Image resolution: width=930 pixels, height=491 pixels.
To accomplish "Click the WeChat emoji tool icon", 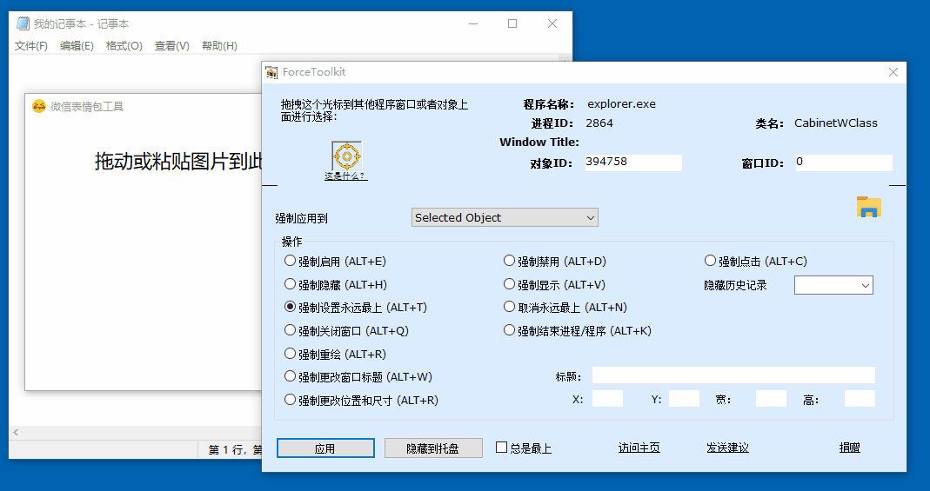I will (39, 106).
